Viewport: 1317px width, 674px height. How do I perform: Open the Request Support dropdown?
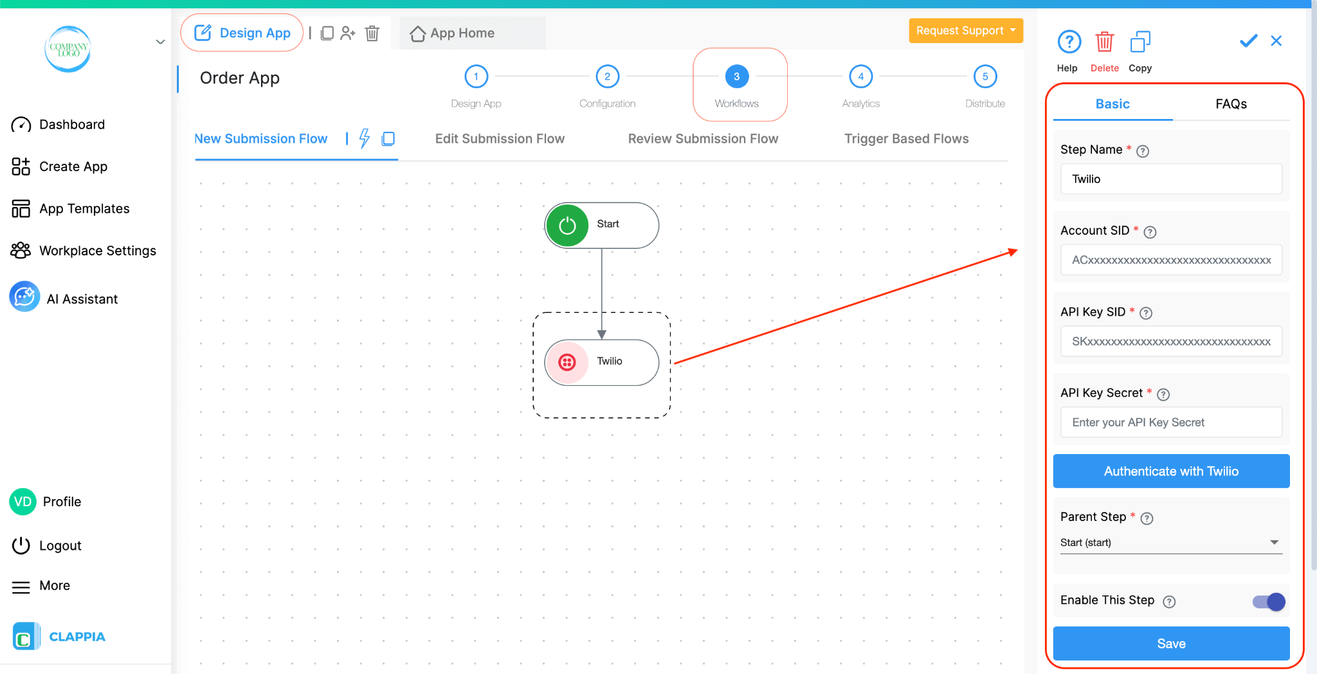(x=966, y=30)
